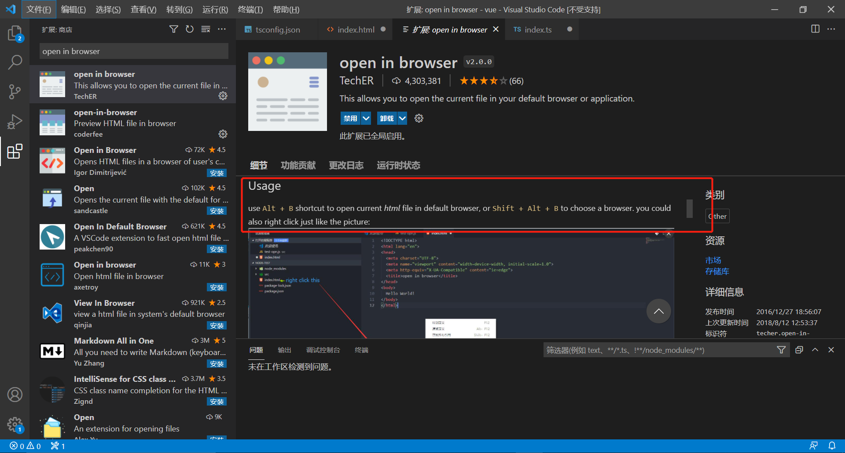
Task: Open editor more actions ellipsis
Action: coord(831,29)
